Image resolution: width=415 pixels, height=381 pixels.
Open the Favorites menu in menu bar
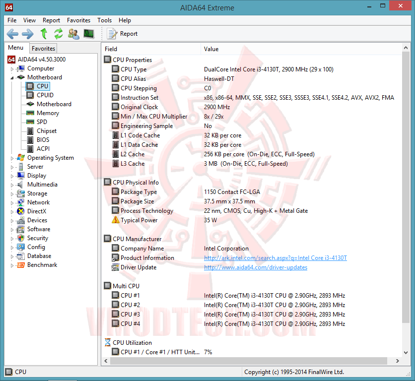click(x=78, y=20)
